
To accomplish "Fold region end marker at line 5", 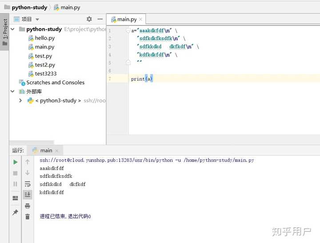I will 128,62.
